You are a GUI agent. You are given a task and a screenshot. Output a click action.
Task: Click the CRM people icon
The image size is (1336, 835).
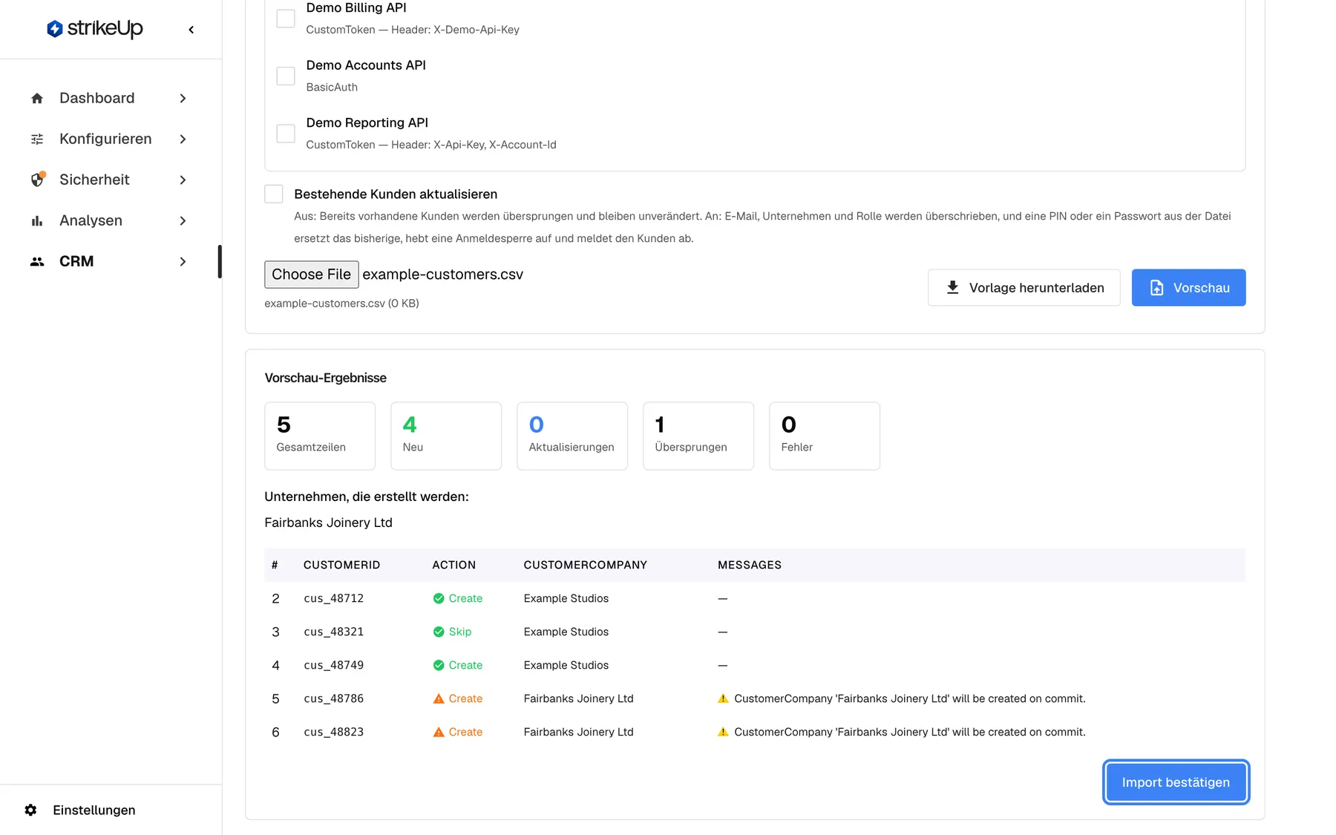pos(37,262)
